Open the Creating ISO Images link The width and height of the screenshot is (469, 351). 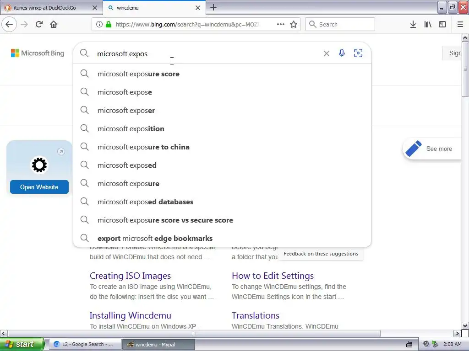tap(130, 276)
